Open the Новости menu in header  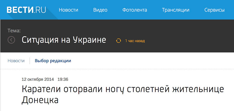coord(68,10)
